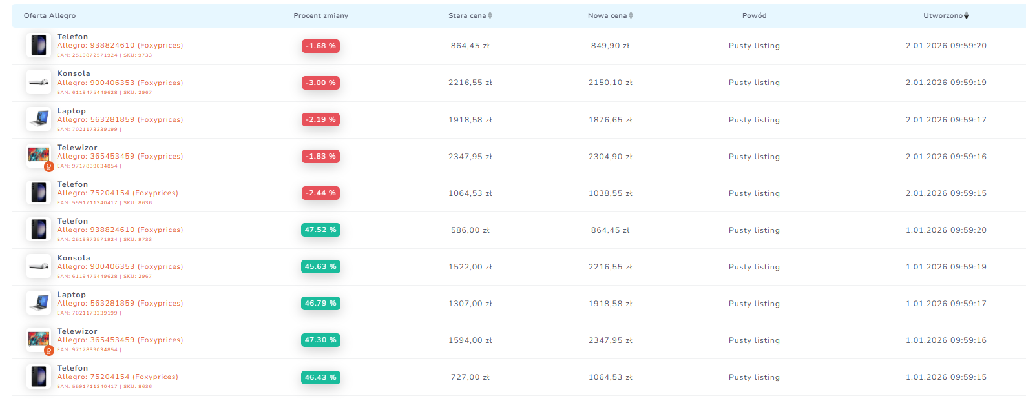Click the orange badge icon on Telewizor -1.83% row
Viewport: 1026px width, 401px height.
pos(48,167)
